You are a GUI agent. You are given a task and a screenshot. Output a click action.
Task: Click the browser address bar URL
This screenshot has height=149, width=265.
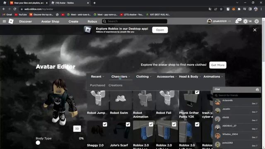pos(39,9)
